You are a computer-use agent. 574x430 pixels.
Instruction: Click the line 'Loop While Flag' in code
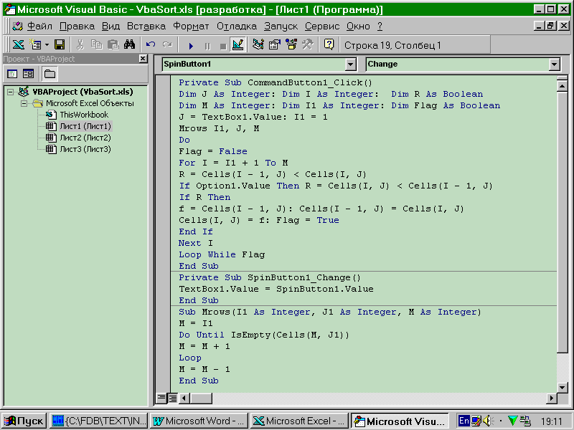tap(222, 254)
